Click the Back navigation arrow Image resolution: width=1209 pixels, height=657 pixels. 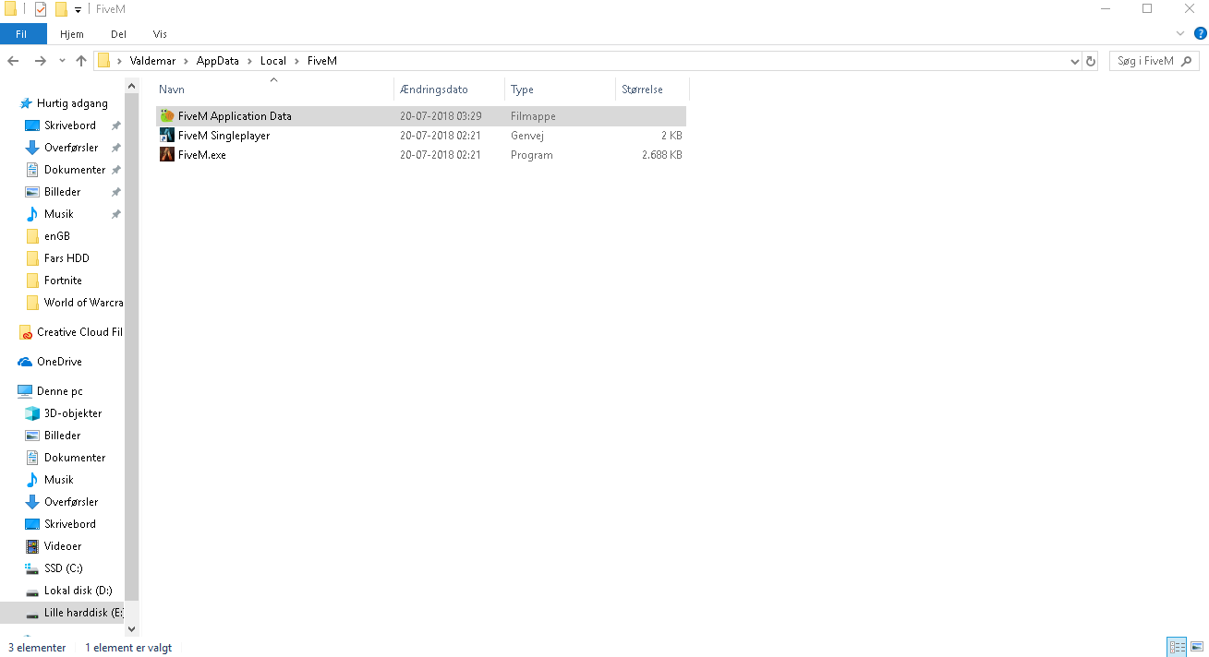(14, 61)
